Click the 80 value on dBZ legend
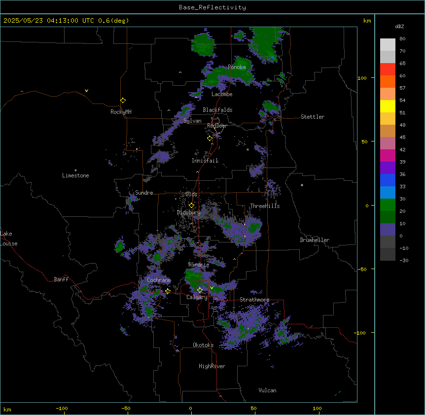Screen dimensions: 425x415 [x=402, y=39]
